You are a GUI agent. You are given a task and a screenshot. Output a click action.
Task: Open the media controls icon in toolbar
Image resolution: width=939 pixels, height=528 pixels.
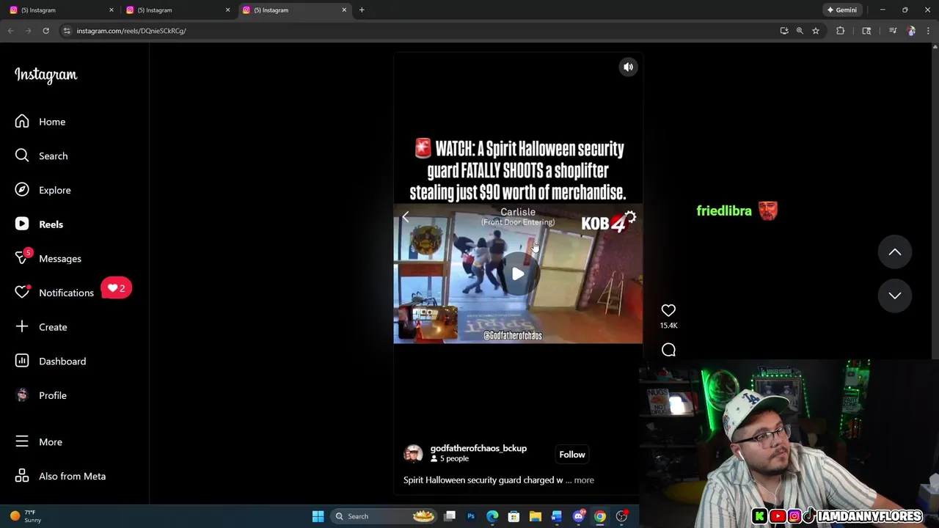coord(893,31)
